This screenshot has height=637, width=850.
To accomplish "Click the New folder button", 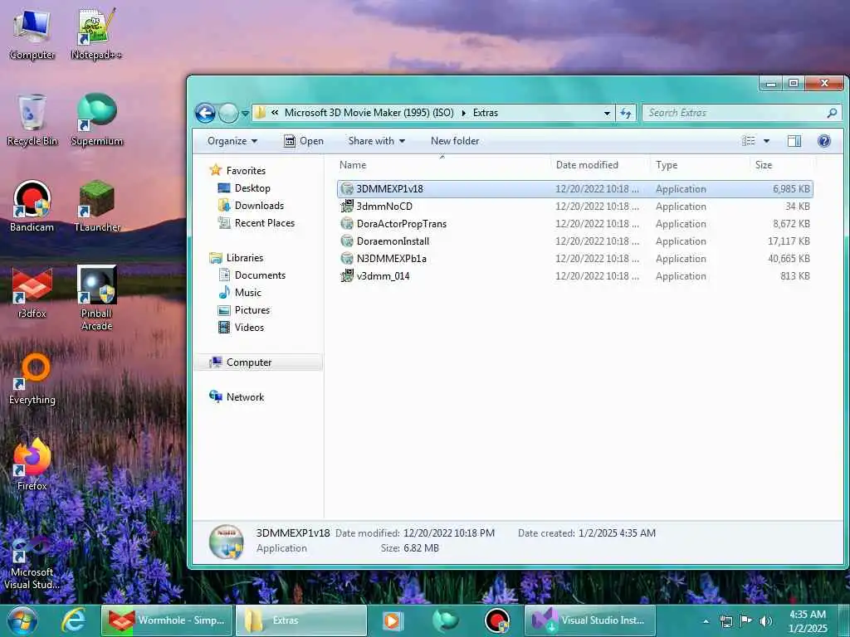I will pos(455,141).
